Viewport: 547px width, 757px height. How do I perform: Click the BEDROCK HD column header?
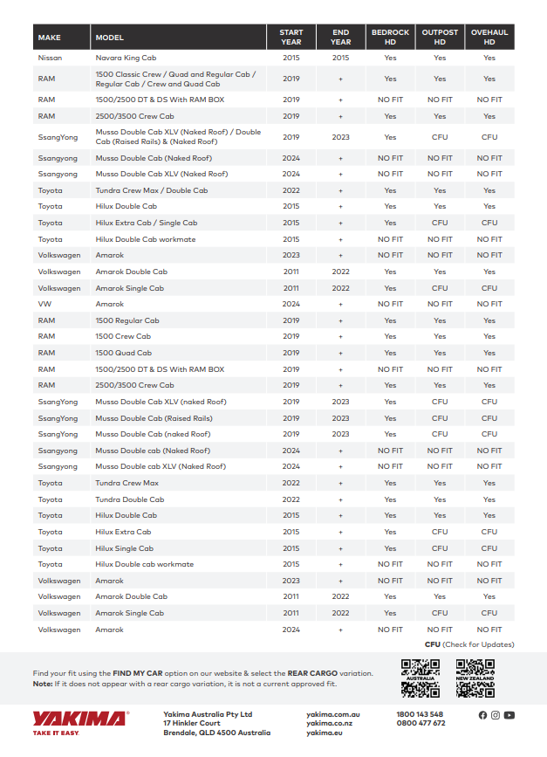tap(390, 38)
